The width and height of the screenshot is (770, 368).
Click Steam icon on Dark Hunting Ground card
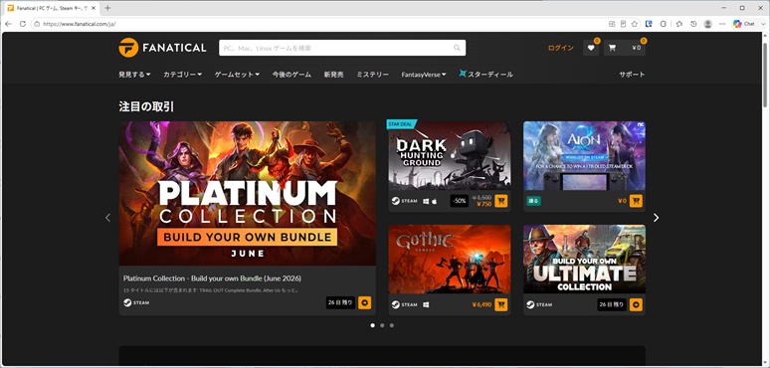(395, 201)
